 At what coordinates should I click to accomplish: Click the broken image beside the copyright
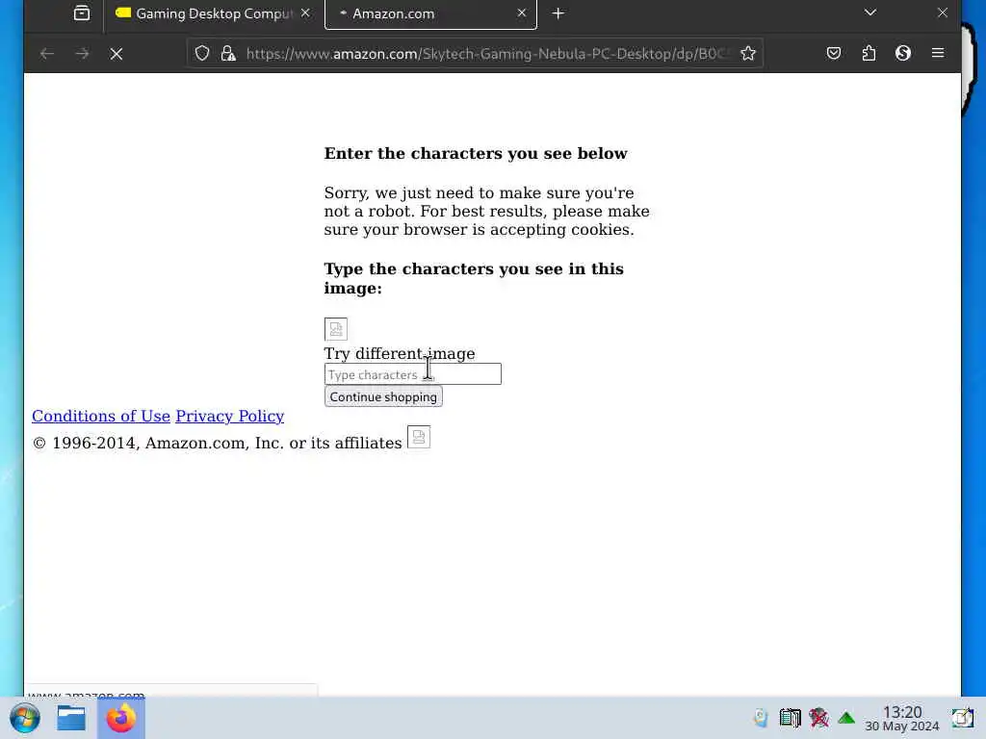click(419, 438)
